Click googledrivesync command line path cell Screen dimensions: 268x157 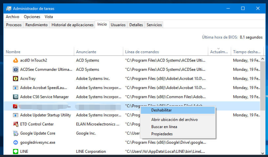(165, 142)
